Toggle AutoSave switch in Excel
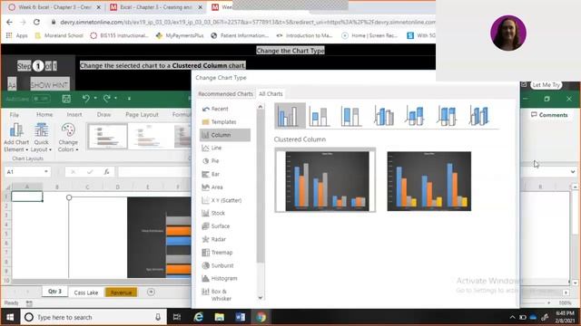Image resolution: width=581 pixels, height=326 pixels. pos(40,99)
